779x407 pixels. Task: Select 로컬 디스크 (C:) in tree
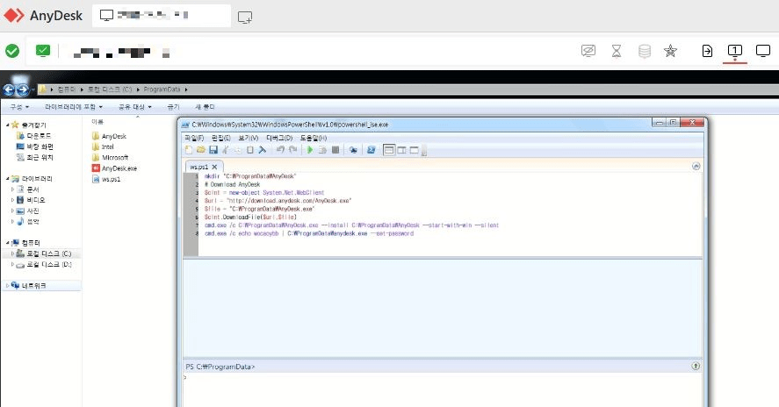coord(44,253)
